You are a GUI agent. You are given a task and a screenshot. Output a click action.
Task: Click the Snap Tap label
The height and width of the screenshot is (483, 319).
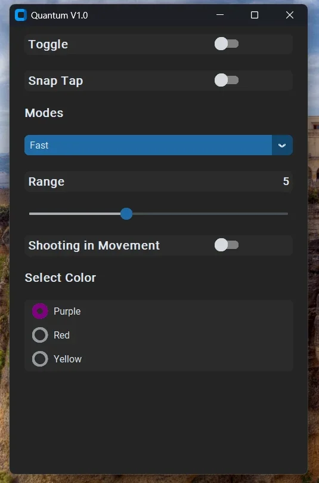55,81
